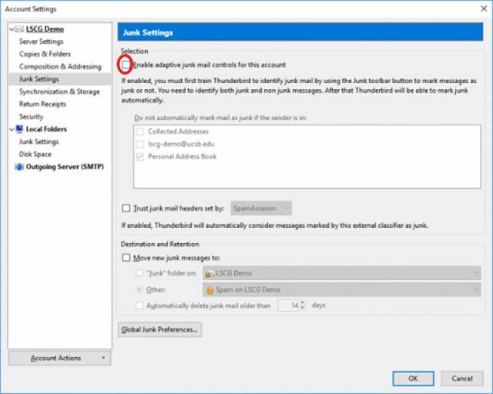Click the LSCG Demo mail account icon

tap(20, 29)
